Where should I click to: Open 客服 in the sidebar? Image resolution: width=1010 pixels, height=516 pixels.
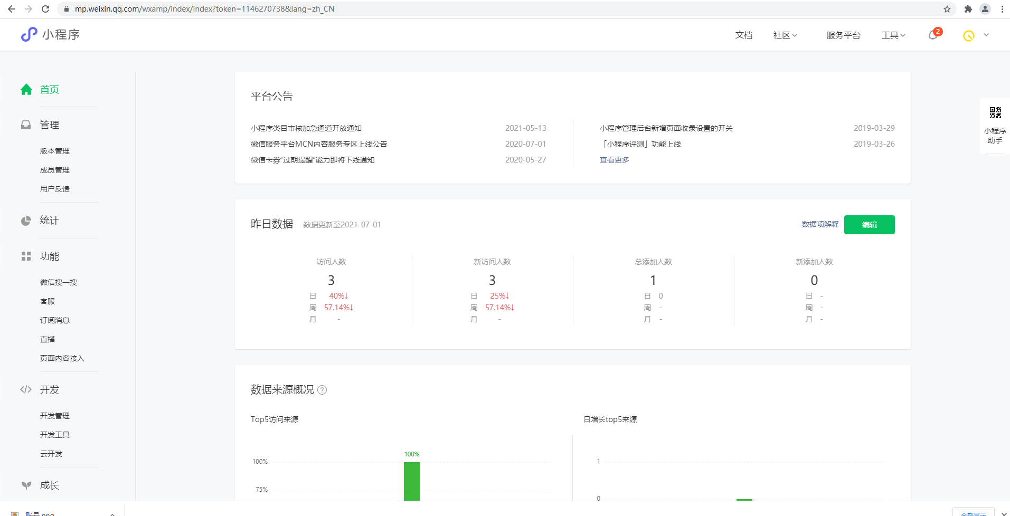(48, 301)
